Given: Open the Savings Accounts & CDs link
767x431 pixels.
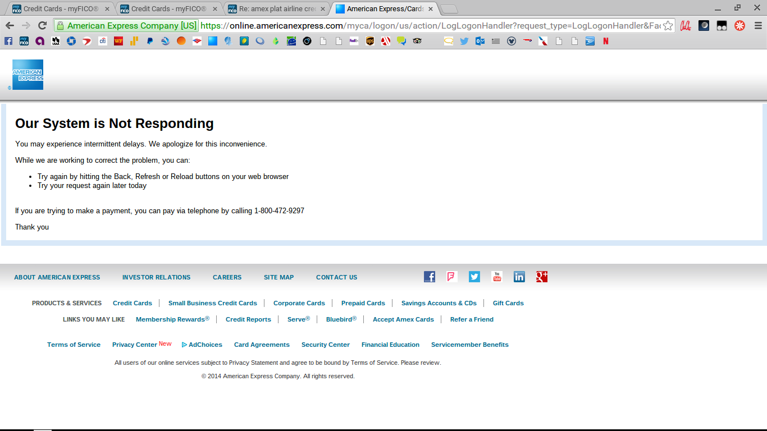Looking at the screenshot, I should tap(439, 303).
